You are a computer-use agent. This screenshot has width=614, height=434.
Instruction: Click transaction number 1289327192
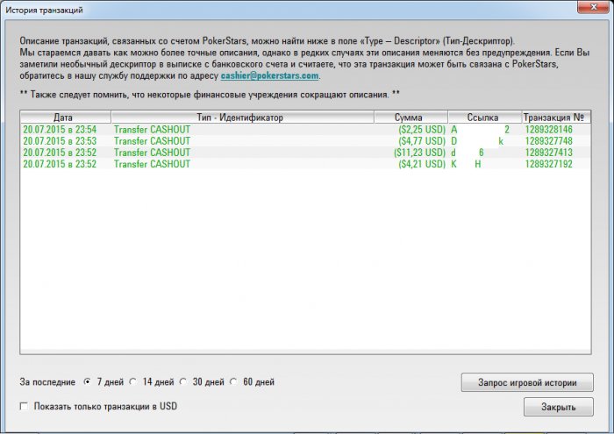(x=548, y=164)
